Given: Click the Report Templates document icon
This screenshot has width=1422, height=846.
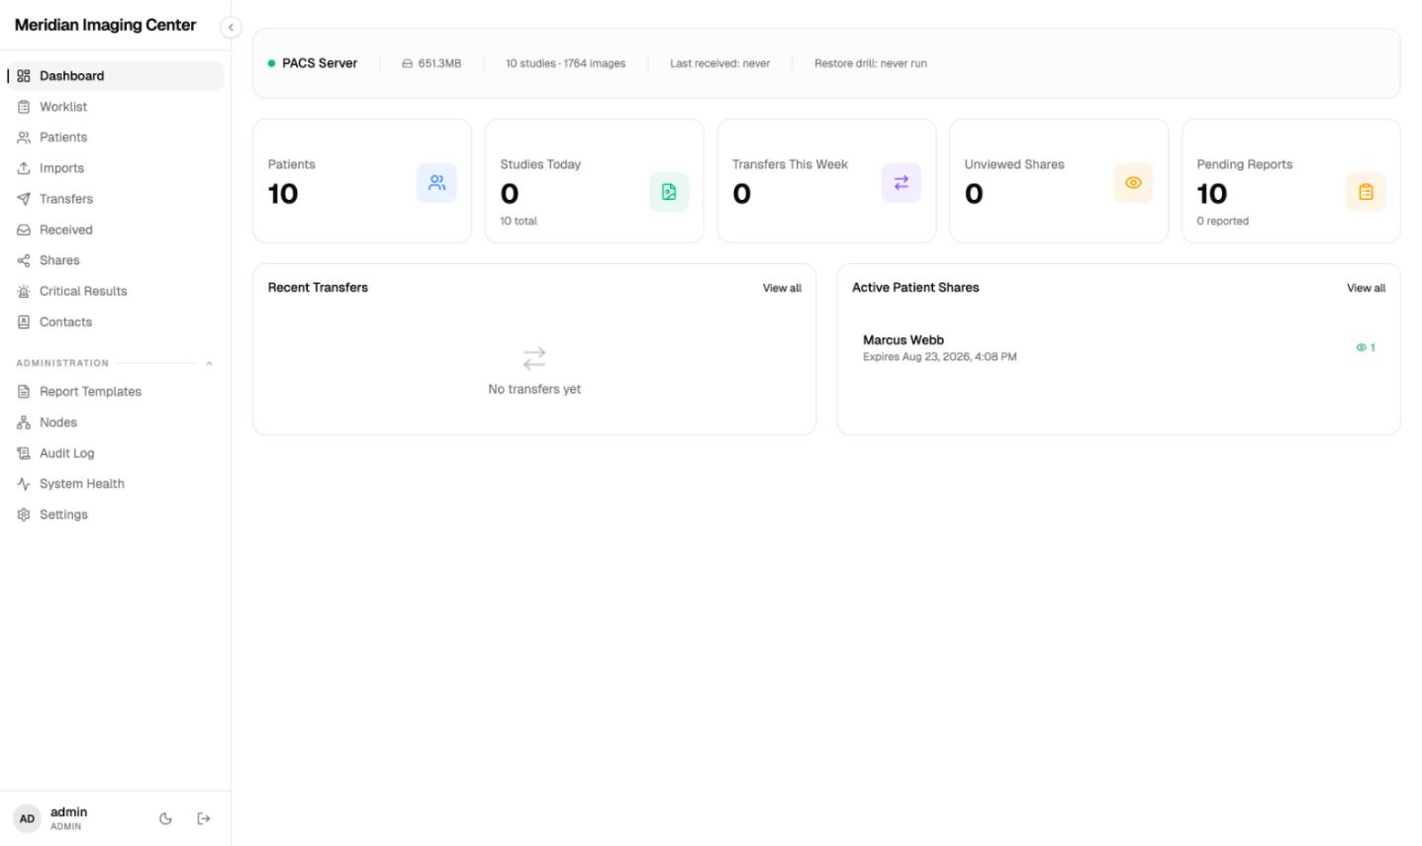Looking at the screenshot, I should coord(24,392).
